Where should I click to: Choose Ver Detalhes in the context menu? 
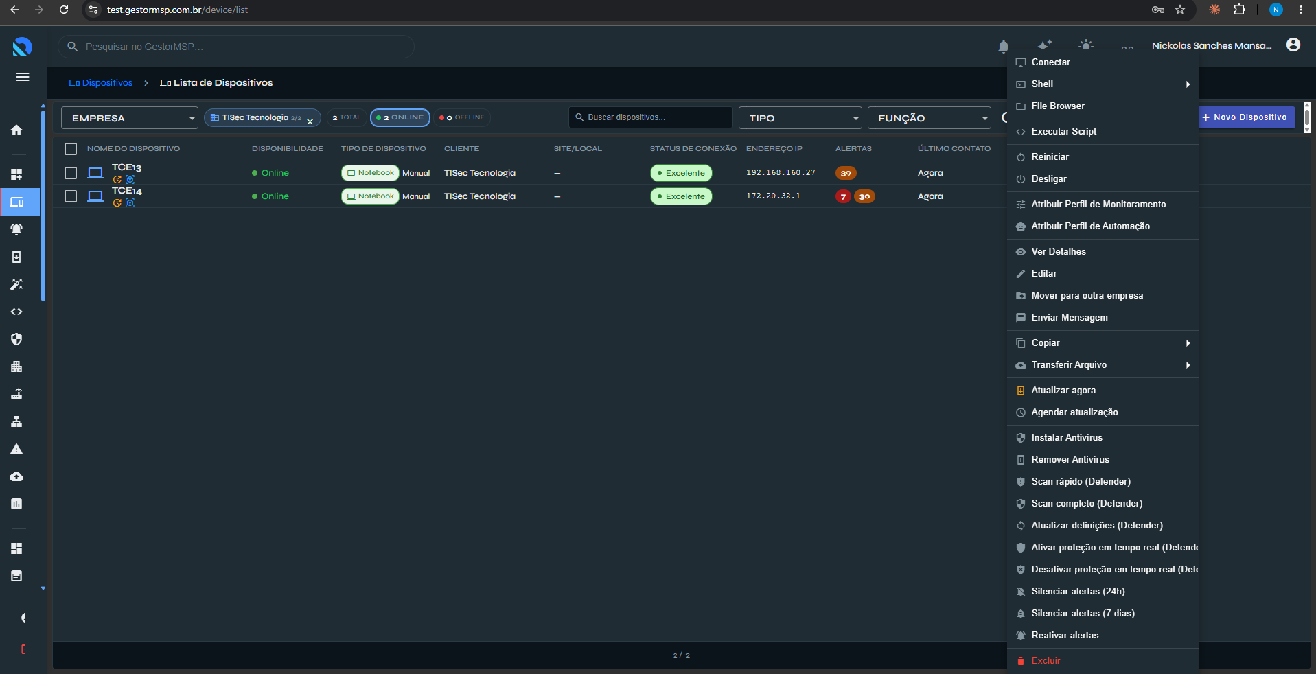click(x=1103, y=252)
